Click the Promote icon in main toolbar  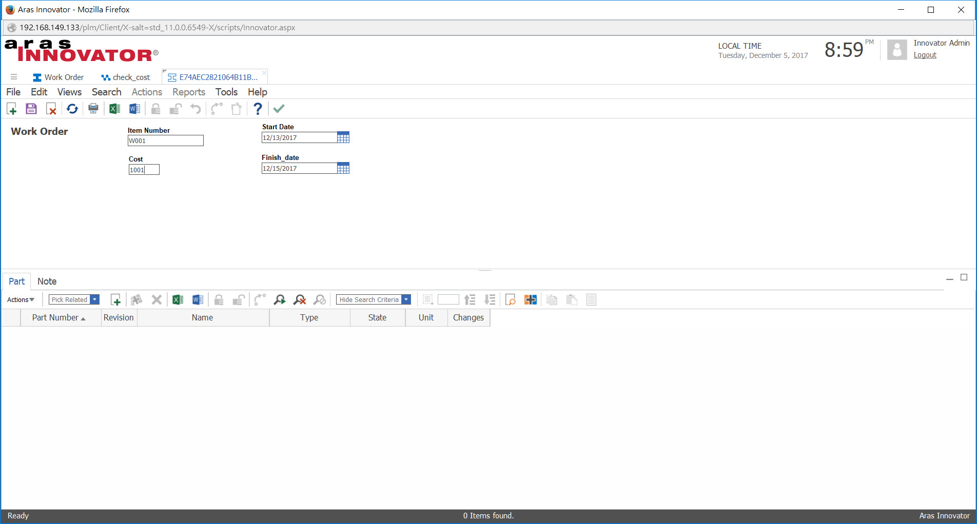217,109
